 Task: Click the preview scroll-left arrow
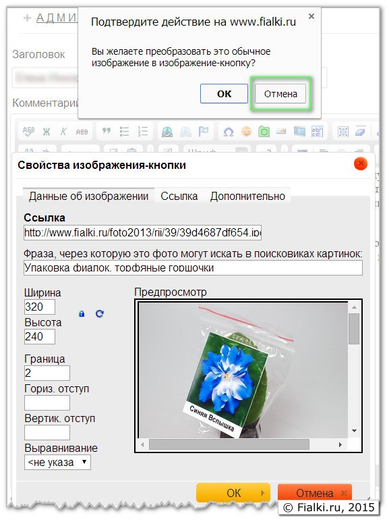click(142, 444)
